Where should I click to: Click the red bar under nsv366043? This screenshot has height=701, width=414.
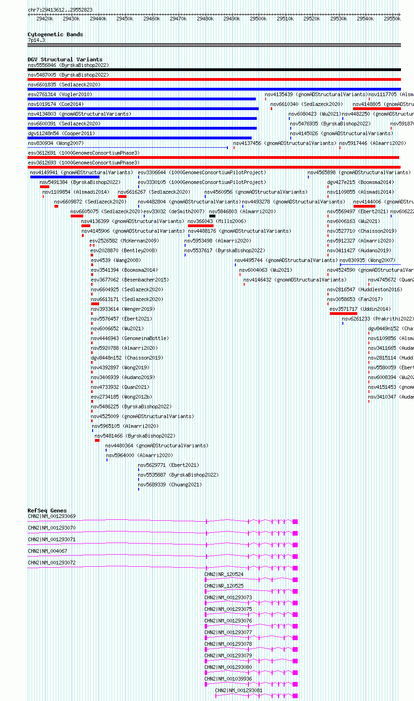200,226
